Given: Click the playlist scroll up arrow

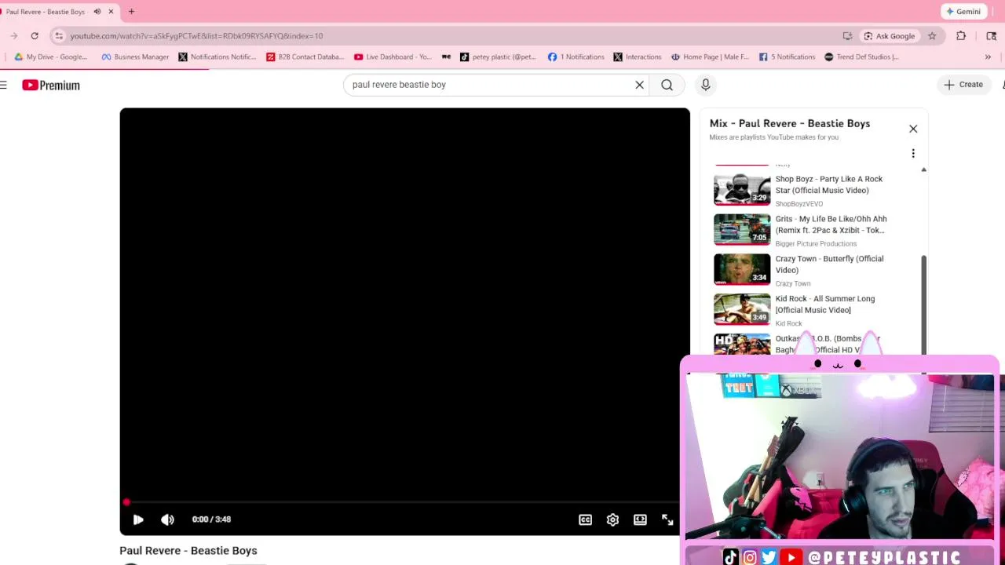Looking at the screenshot, I should pyautogui.click(x=923, y=169).
